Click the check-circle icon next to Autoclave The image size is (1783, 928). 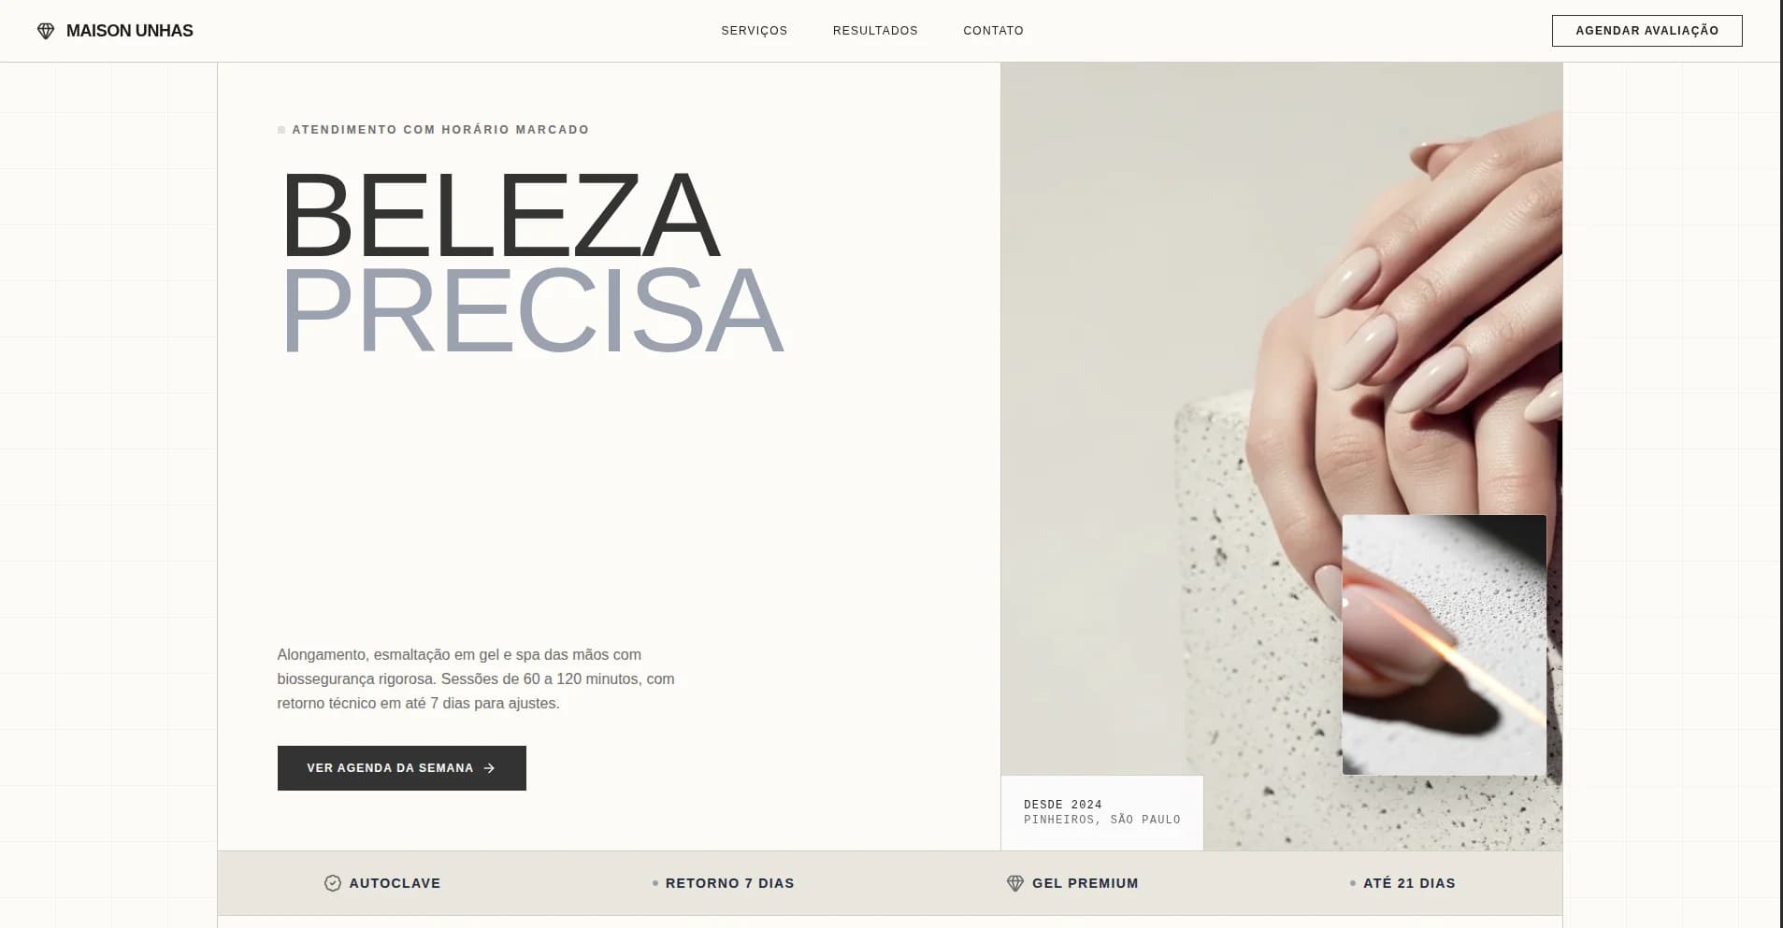[333, 883]
